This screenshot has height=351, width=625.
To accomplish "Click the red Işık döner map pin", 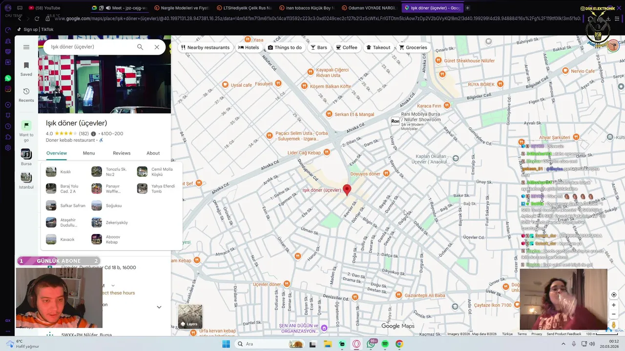I will [x=347, y=190].
